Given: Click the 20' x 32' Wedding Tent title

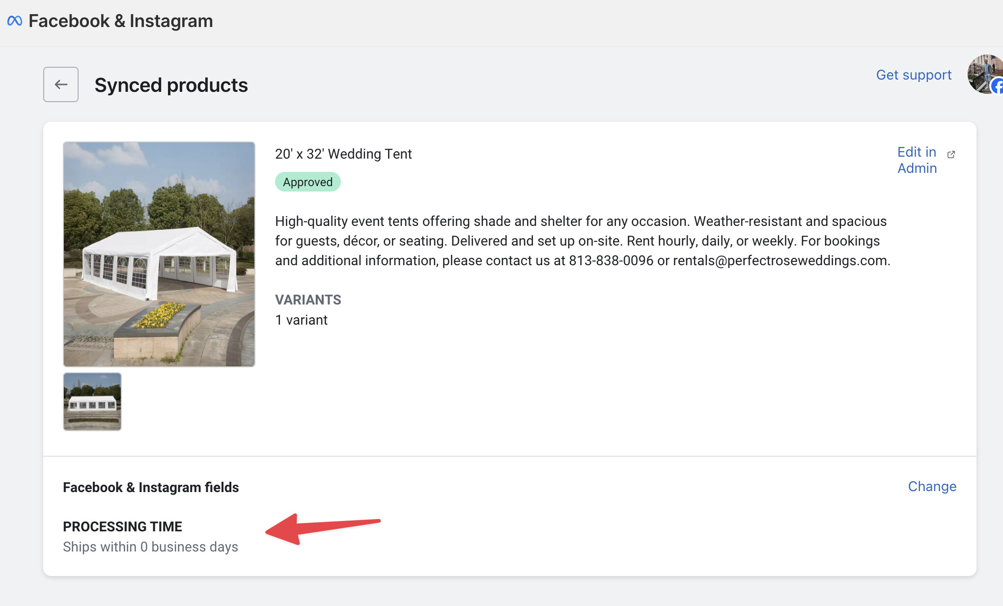Looking at the screenshot, I should pos(343,154).
